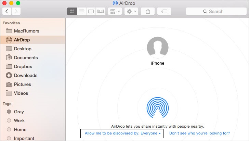This screenshot has height=141, width=249.
Task: Open the Allow me to be discovered by dropdown
Action: click(x=122, y=133)
